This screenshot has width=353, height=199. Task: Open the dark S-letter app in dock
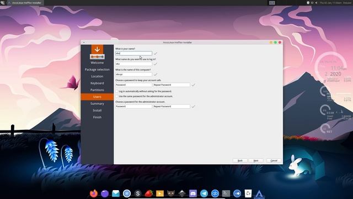138,193
